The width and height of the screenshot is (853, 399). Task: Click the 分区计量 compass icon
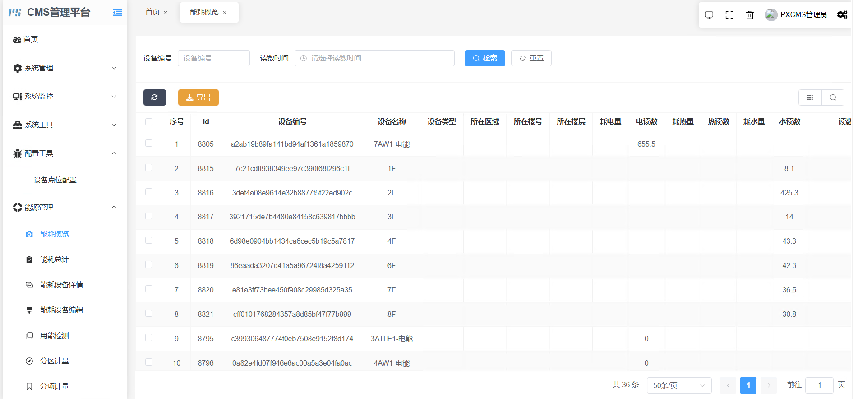click(29, 361)
